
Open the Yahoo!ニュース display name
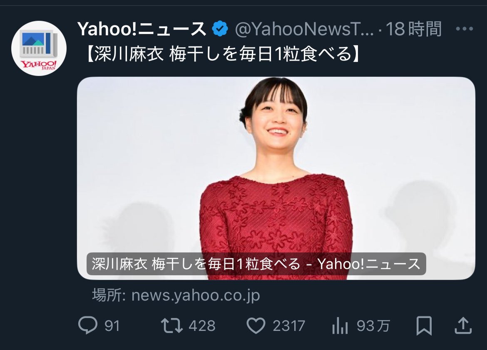click(x=142, y=29)
